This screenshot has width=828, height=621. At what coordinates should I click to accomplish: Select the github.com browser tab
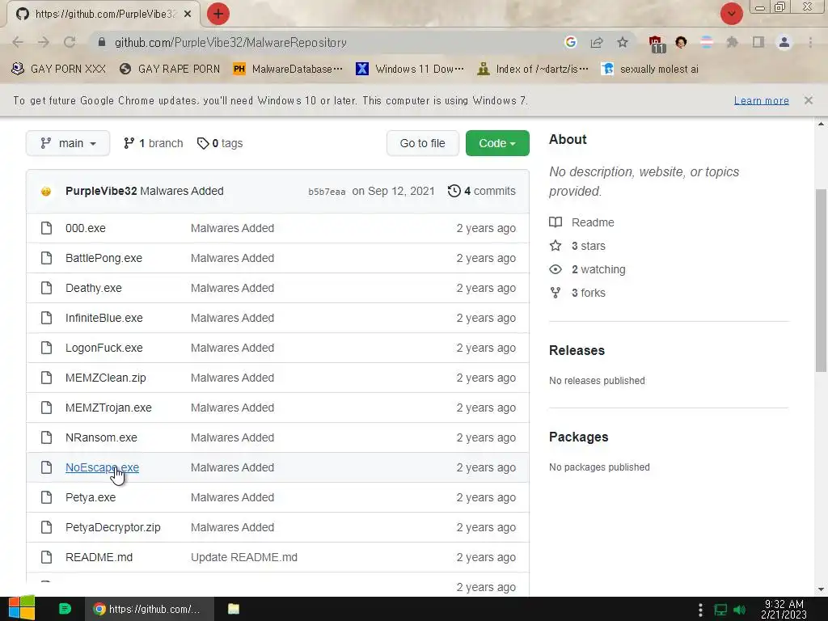pyautogui.click(x=103, y=14)
